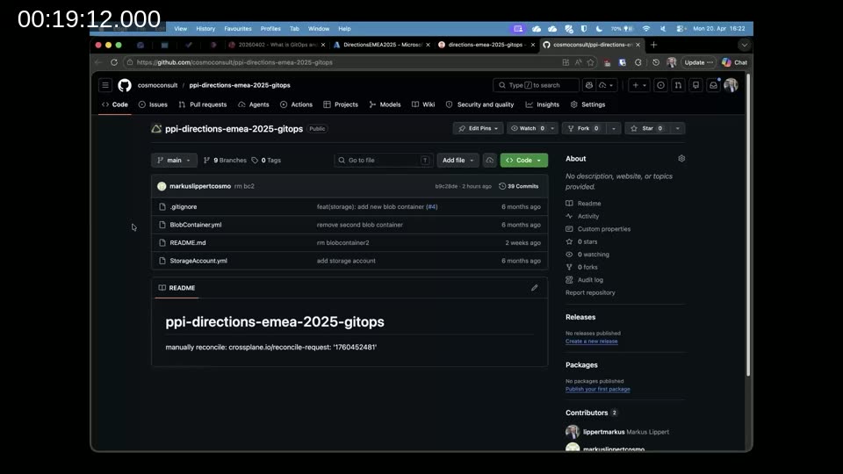Reload the page with the refresh icon
The image size is (843, 474).
click(114, 62)
